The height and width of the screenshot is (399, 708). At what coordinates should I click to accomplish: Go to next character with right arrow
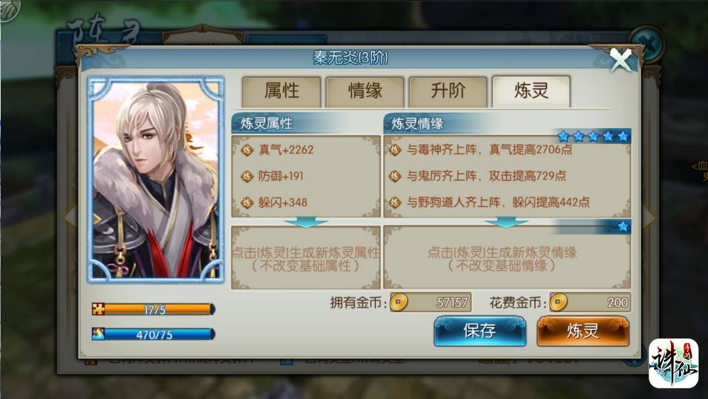(x=649, y=218)
